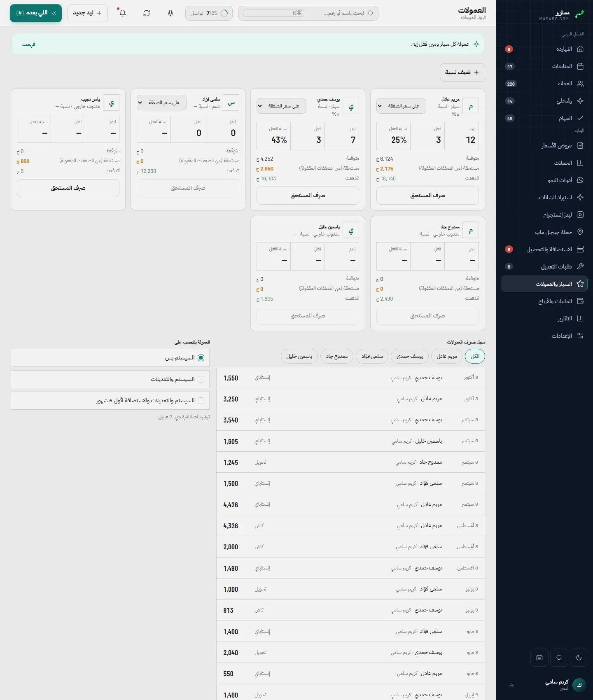Click the keyboard shortcuts icon at the sidebar bottom
This screenshot has height=700, width=593.
point(539,658)
